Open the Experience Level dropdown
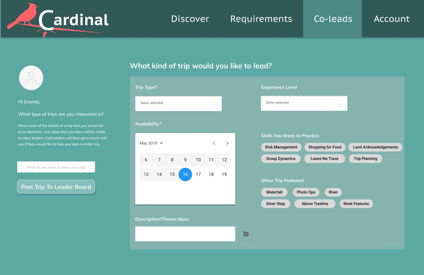This screenshot has height=275, width=424. [x=304, y=103]
